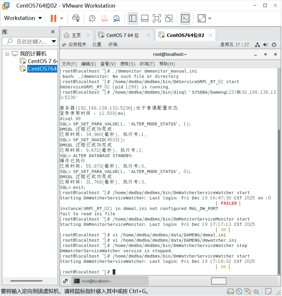Click the 'fail to read ini file' line

tap(88, 214)
